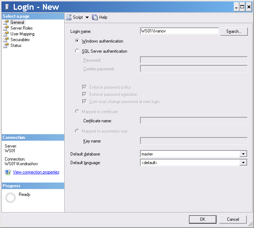This screenshot has height=228, width=254.
Task: Expand the Default database dropdown arrow
Action: (x=243, y=154)
